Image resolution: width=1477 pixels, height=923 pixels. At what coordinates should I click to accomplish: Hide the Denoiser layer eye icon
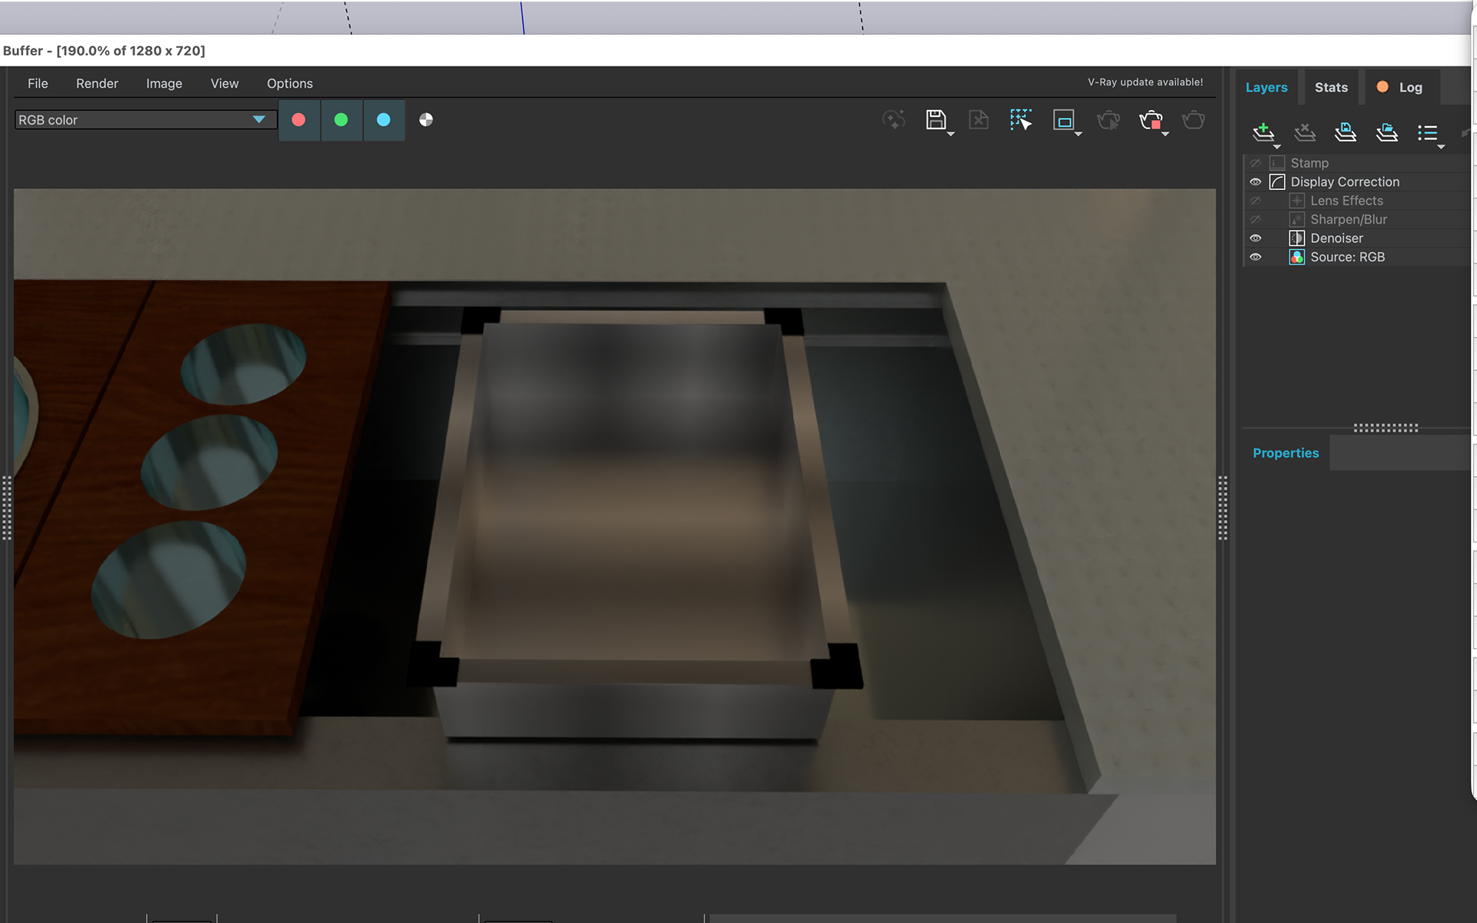coord(1255,238)
